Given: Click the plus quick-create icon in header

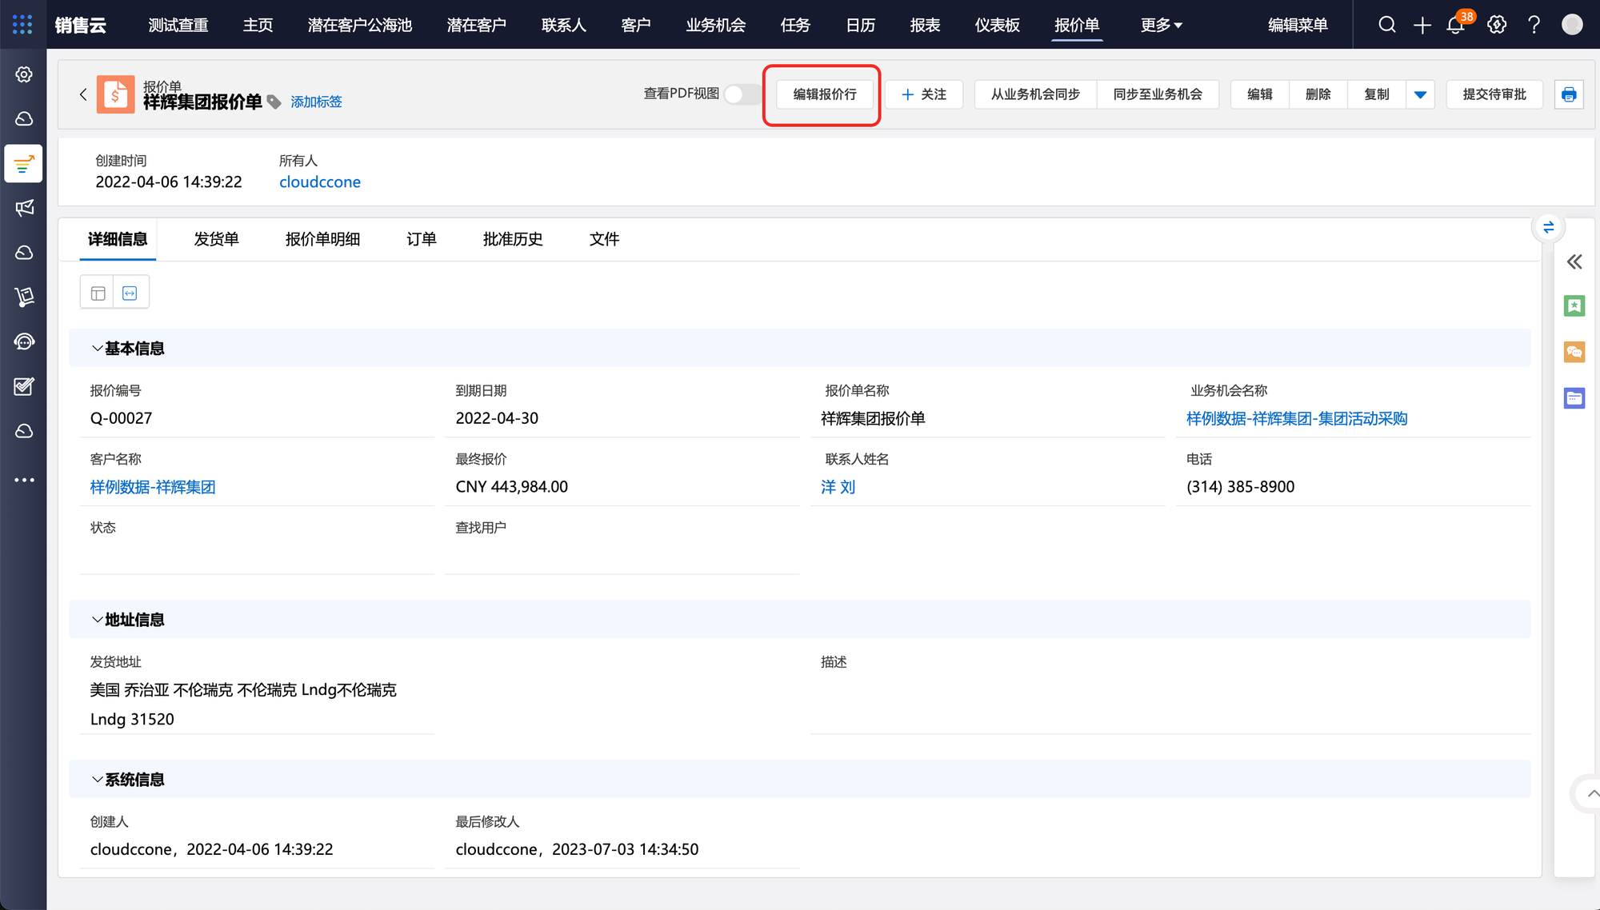Looking at the screenshot, I should point(1422,26).
